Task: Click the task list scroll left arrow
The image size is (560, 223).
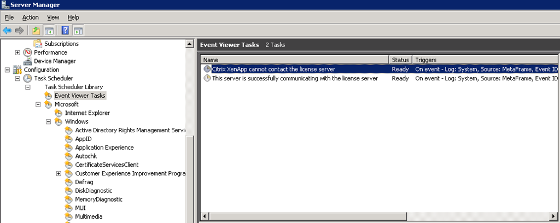Action: 206,216
